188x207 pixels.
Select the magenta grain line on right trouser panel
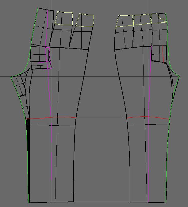tap(149, 124)
